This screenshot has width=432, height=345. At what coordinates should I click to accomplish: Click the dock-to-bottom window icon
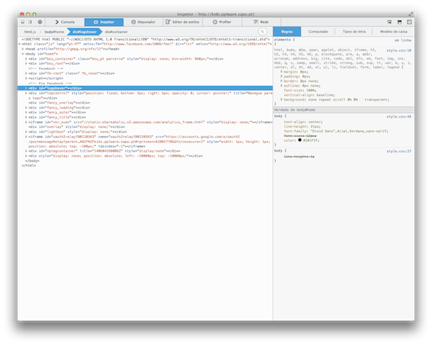22,22
